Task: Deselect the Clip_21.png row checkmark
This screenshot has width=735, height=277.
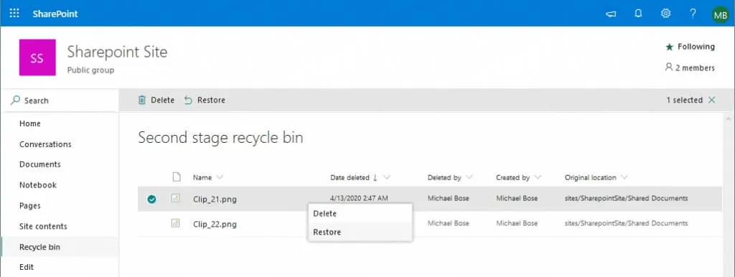Action: (151, 199)
